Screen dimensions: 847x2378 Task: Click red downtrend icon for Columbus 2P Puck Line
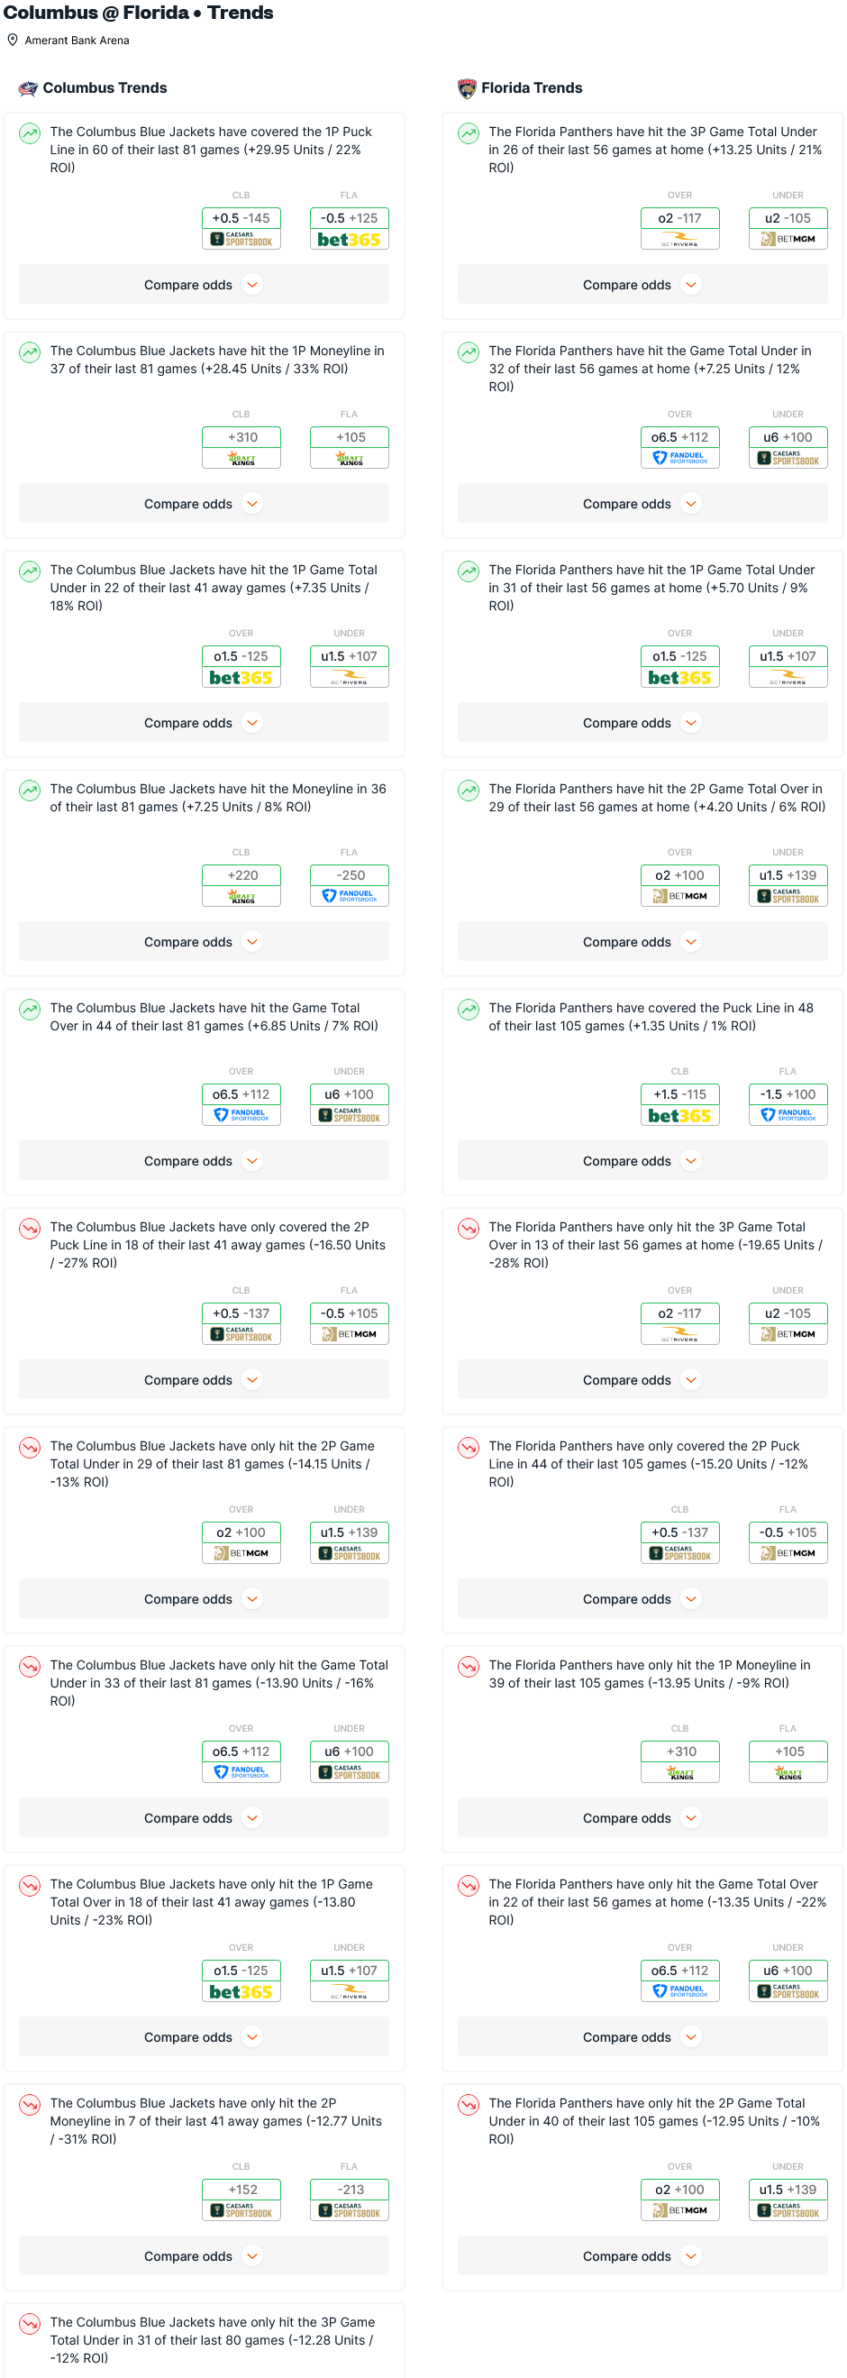30,1228
